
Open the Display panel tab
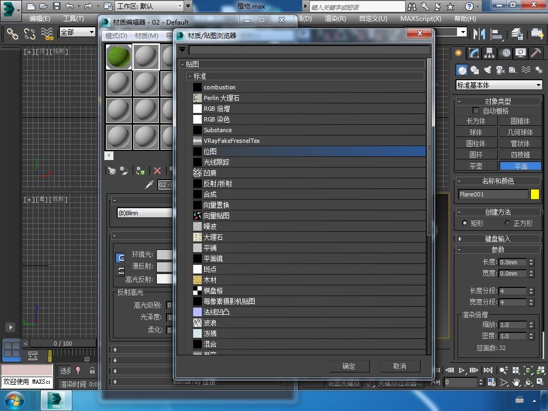pos(521,53)
